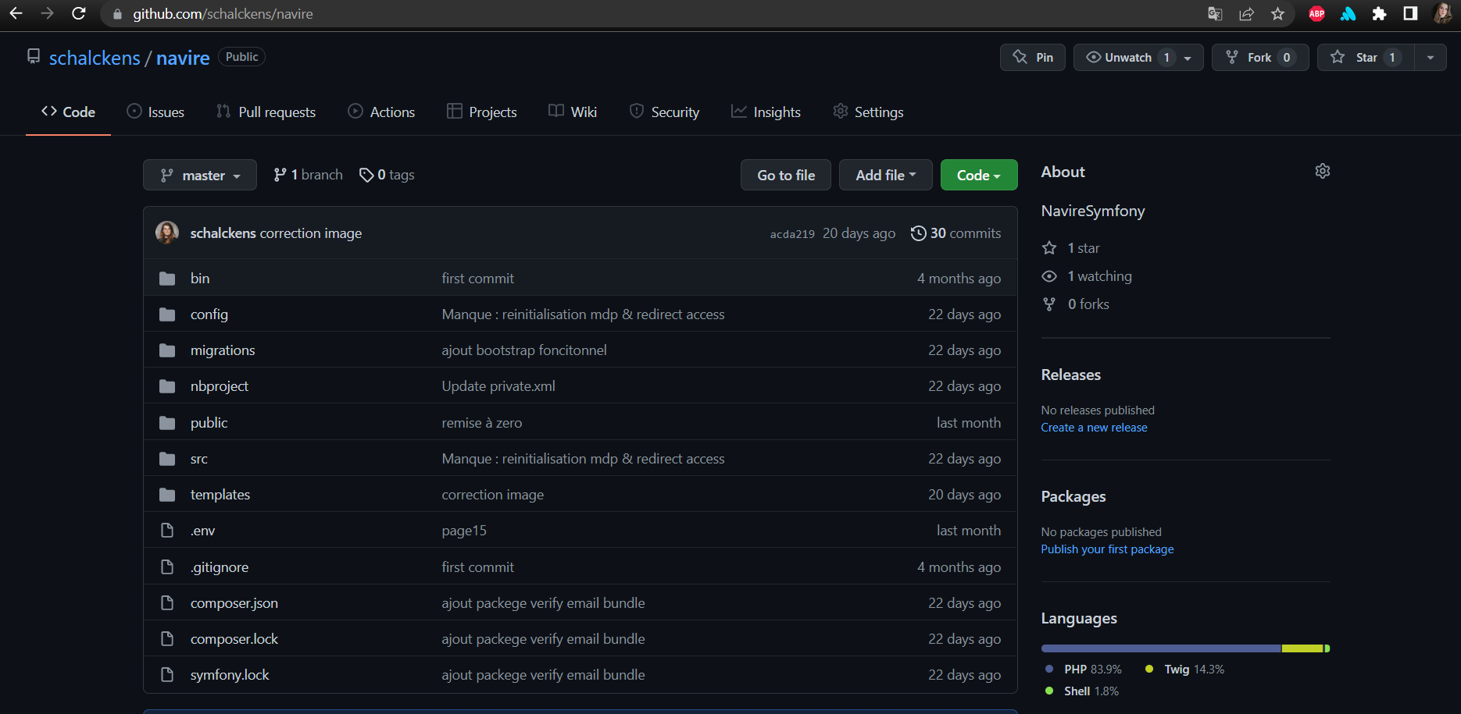Screen dimensions: 1461x714
Task: Click the eye icon next to 1 watching
Action: pyautogui.click(x=1049, y=276)
